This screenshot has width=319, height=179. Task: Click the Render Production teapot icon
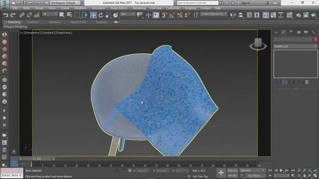click(314, 15)
